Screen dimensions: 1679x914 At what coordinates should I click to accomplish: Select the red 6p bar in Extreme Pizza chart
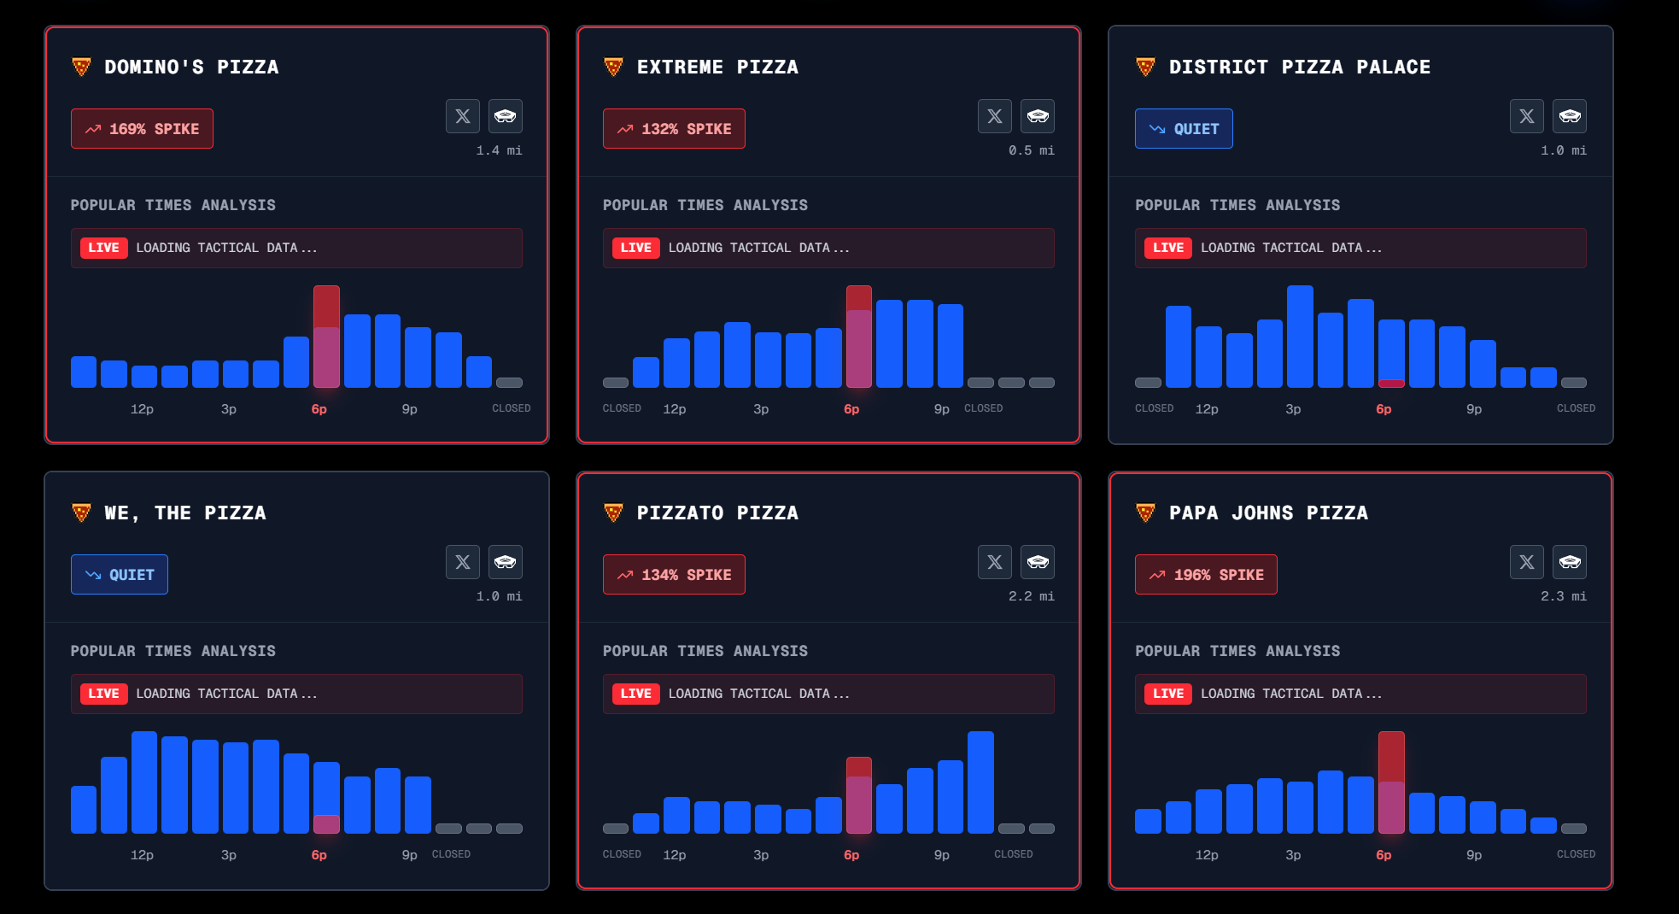859,337
